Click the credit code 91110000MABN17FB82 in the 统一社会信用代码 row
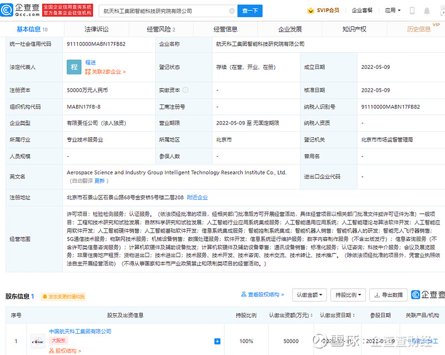Image resolution: width=445 pixels, height=355 pixels. click(x=96, y=44)
